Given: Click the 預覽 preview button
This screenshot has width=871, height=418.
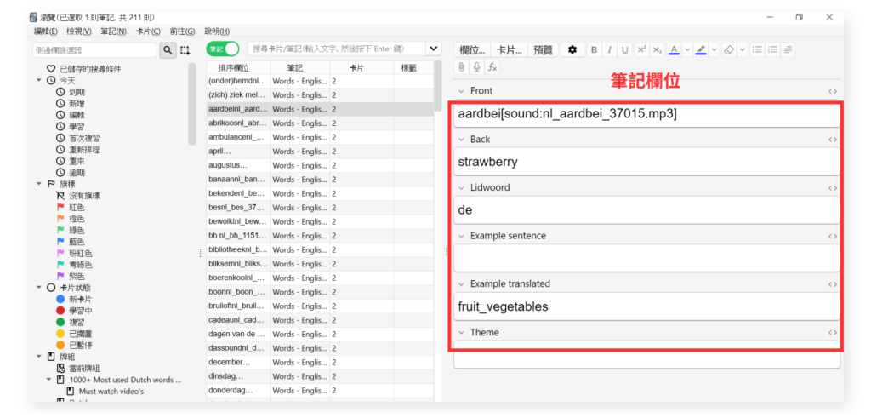Looking at the screenshot, I should pos(543,49).
